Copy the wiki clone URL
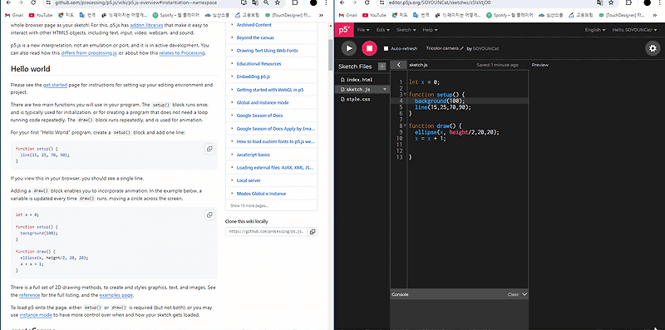 (313, 232)
